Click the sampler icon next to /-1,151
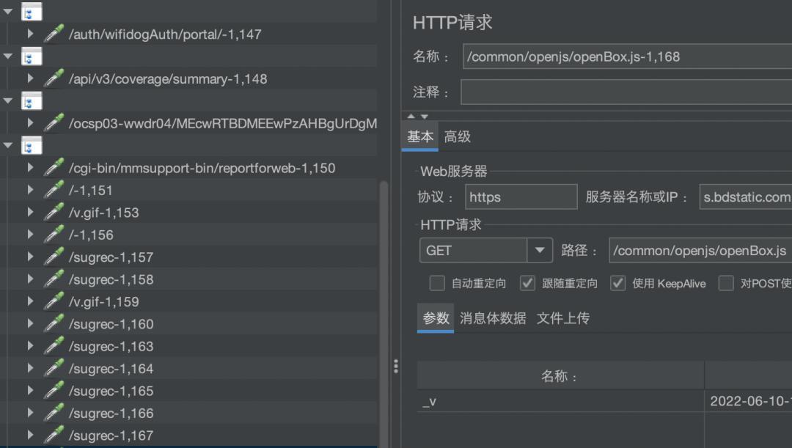This screenshot has height=448, width=792. click(54, 190)
